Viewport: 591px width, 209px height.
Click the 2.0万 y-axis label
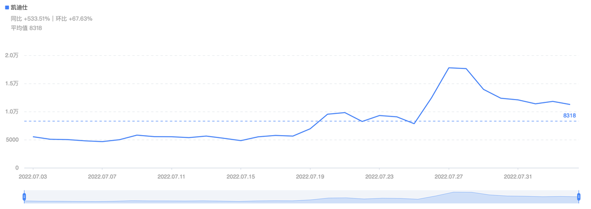[11, 55]
